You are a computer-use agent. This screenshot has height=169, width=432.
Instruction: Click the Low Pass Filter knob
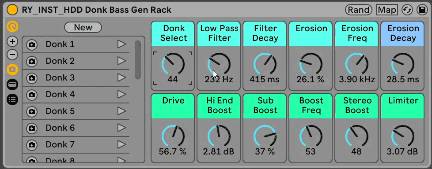[x=219, y=64]
